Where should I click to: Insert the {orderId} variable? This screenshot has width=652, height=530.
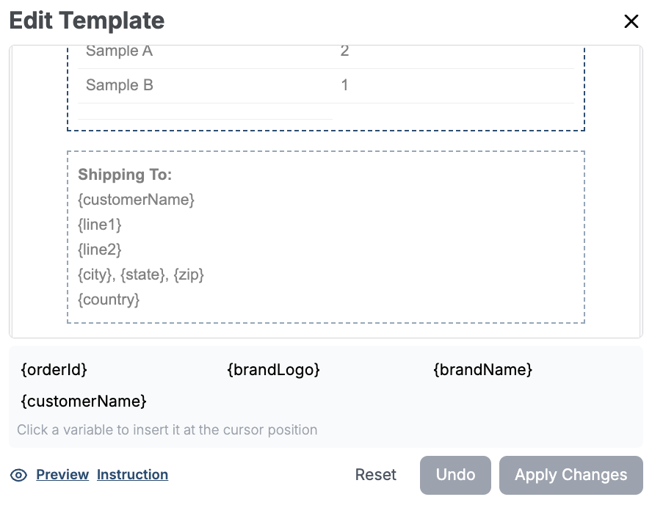[54, 370]
